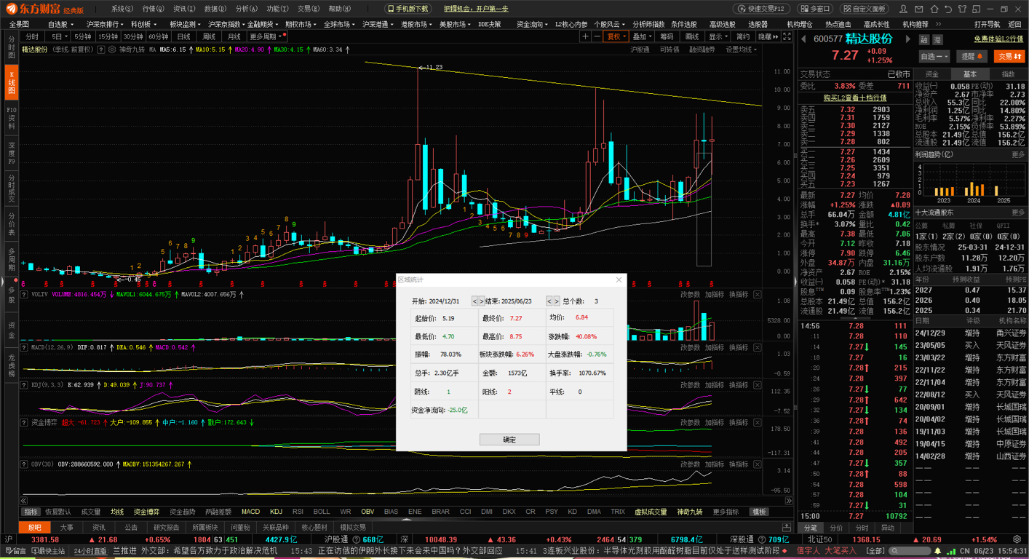Zoom in chart with plus icon
Viewport: 1029px width, 559px height.
coord(585,36)
